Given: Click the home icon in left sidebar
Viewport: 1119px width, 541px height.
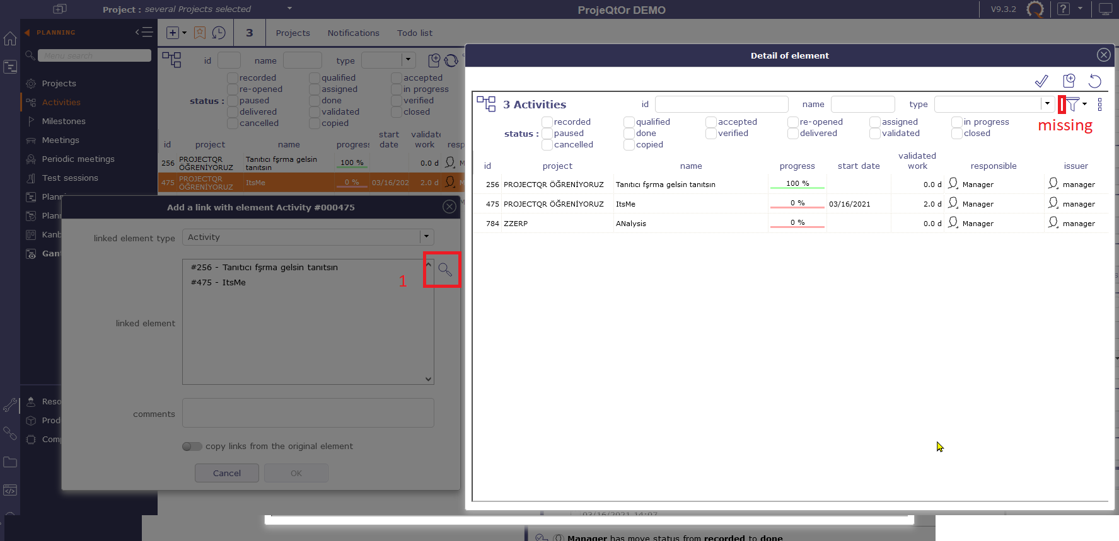Looking at the screenshot, I should pyautogui.click(x=10, y=38).
